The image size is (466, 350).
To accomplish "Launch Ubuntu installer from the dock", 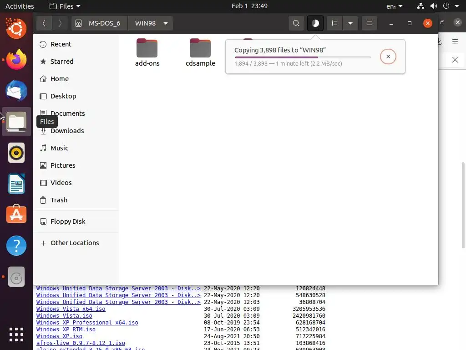I will [x=16, y=29].
